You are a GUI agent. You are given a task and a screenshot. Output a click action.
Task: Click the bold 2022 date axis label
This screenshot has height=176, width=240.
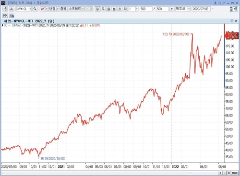(x=175, y=167)
